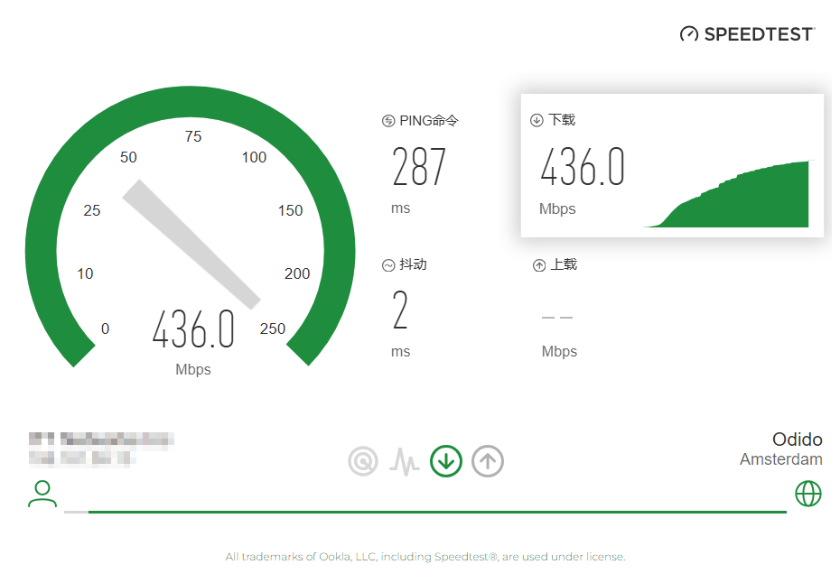Click the upload arrow icon beside 上载
Screen dimensions: 840x583
(539, 265)
